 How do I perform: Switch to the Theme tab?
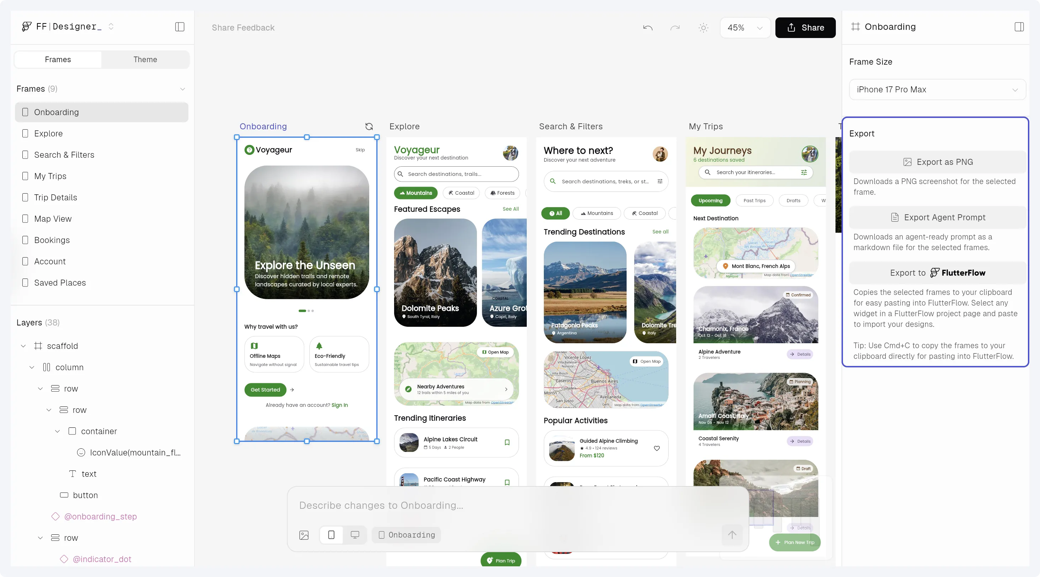coord(145,59)
